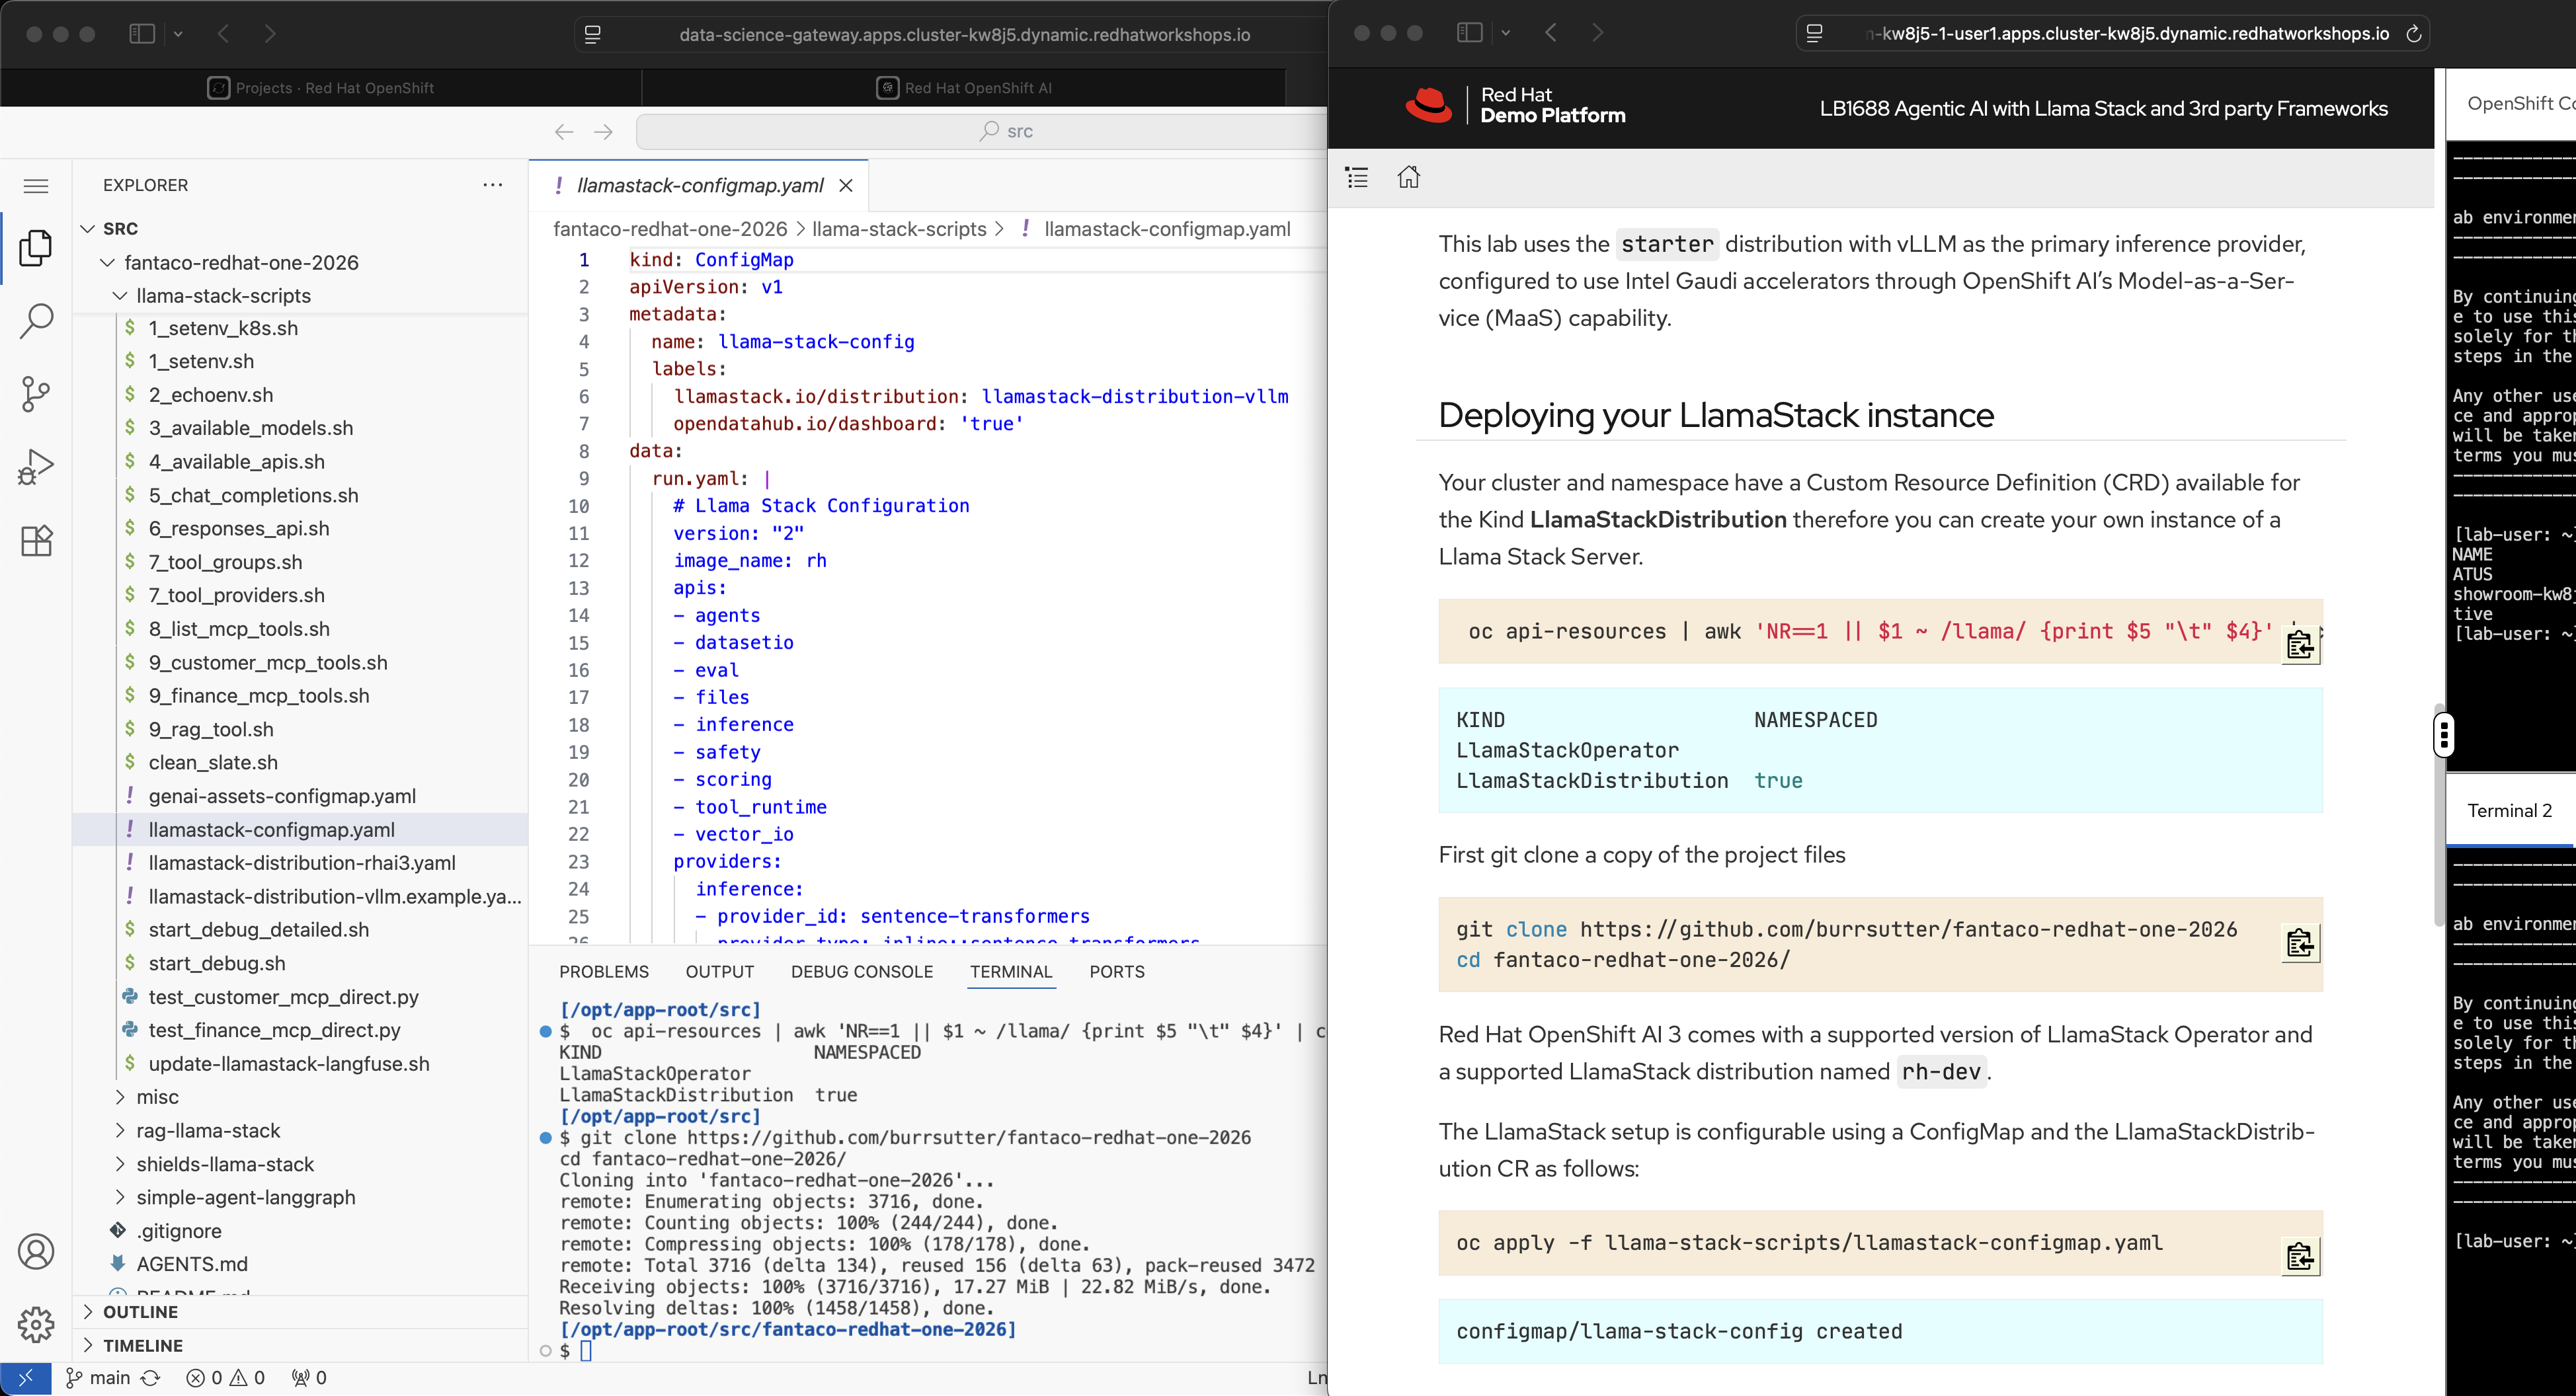
Task: Toggle the table of contents list
Action: 1357,177
